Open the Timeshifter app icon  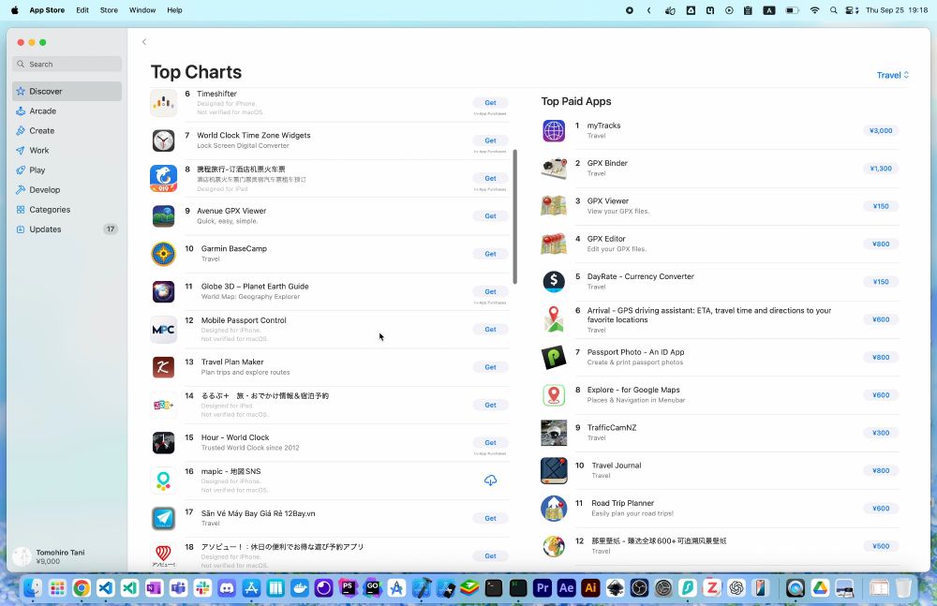pyautogui.click(x=163, y=103)
